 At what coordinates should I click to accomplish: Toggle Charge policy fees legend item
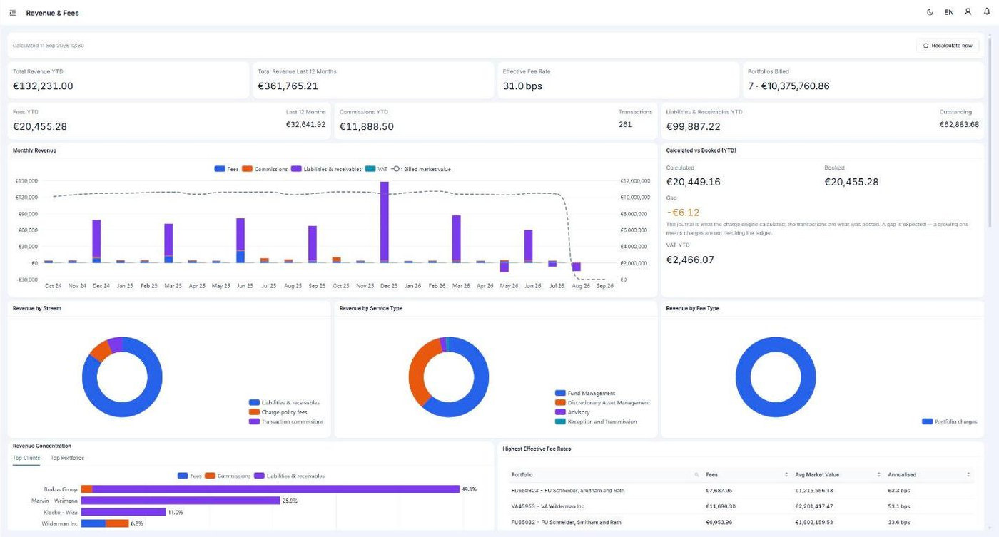[x=278, y=412]
